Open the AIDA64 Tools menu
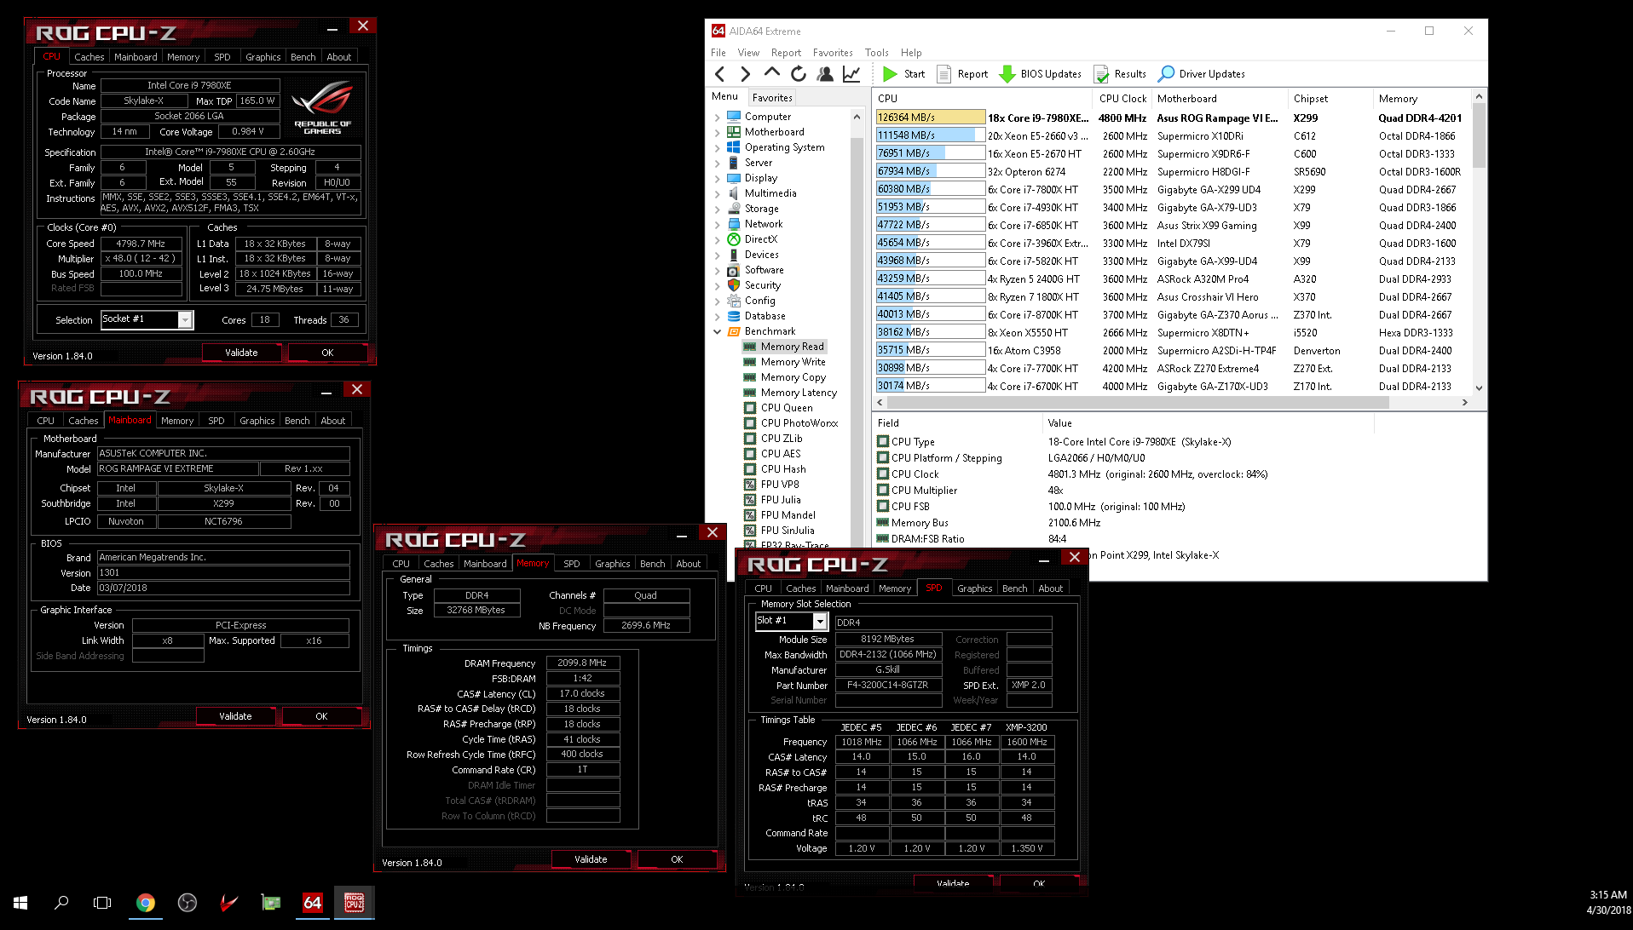Viewport: 1633px width, 930px height. pos(876,52)
